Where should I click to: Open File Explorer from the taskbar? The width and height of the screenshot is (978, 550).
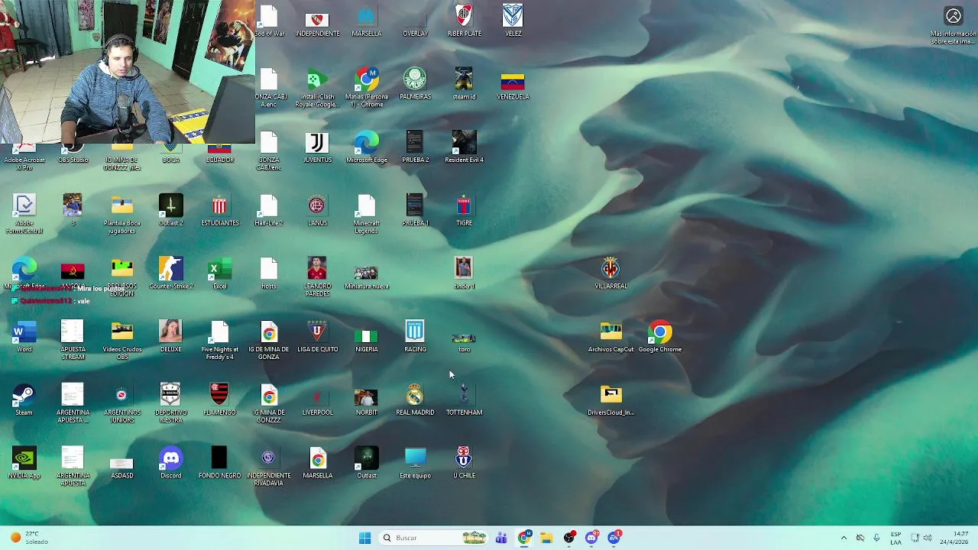546,538
